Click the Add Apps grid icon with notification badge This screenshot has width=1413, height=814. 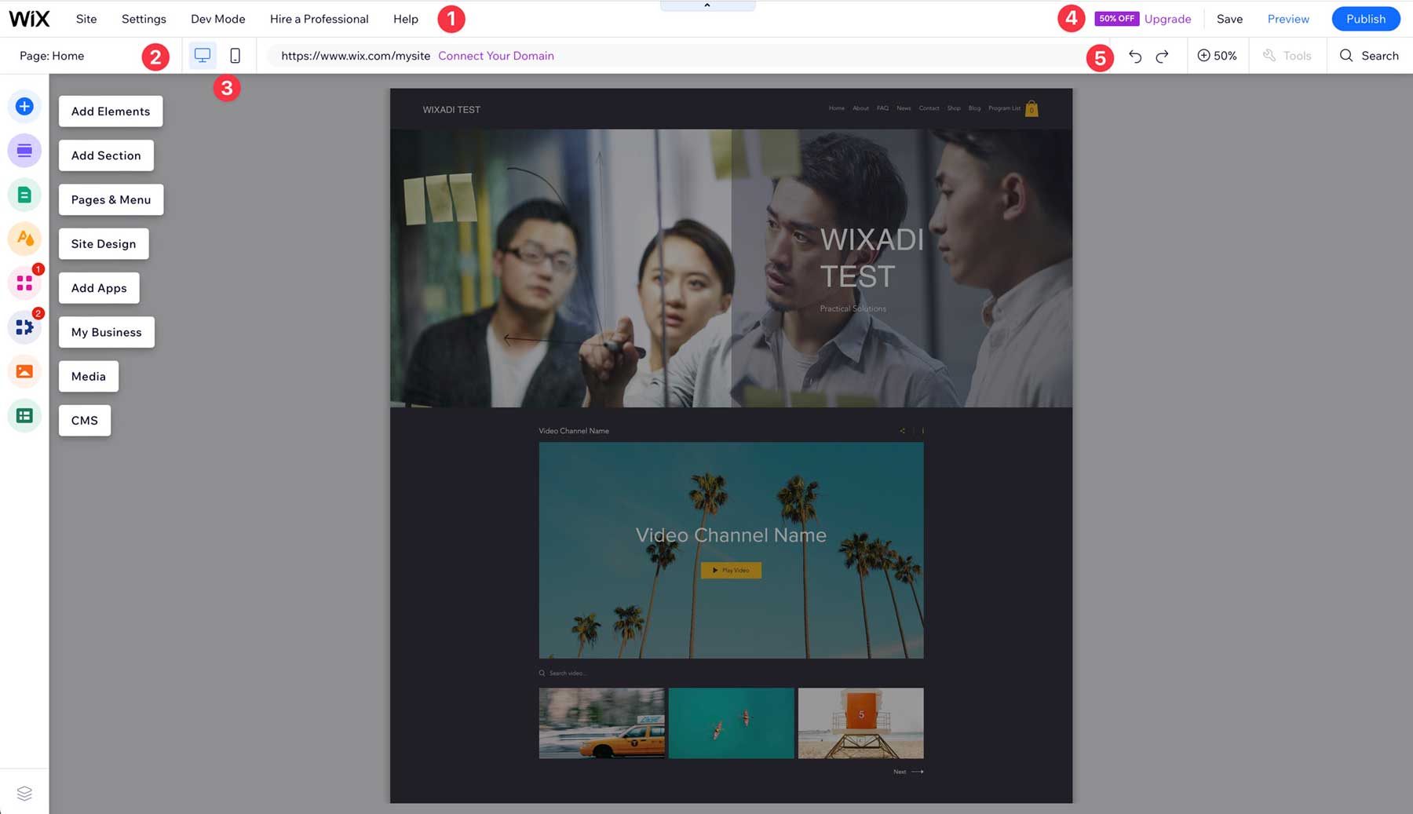(x=24, y=283)
